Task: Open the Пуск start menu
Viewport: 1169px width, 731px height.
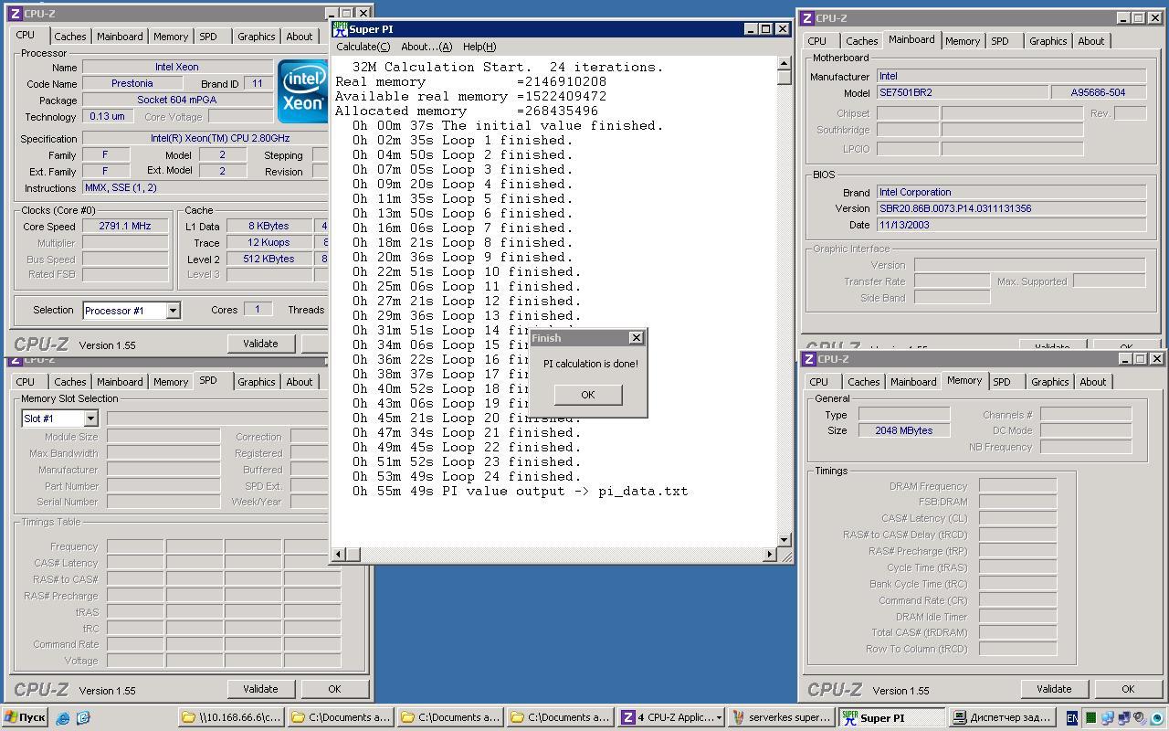Action: tap(25, 718)
